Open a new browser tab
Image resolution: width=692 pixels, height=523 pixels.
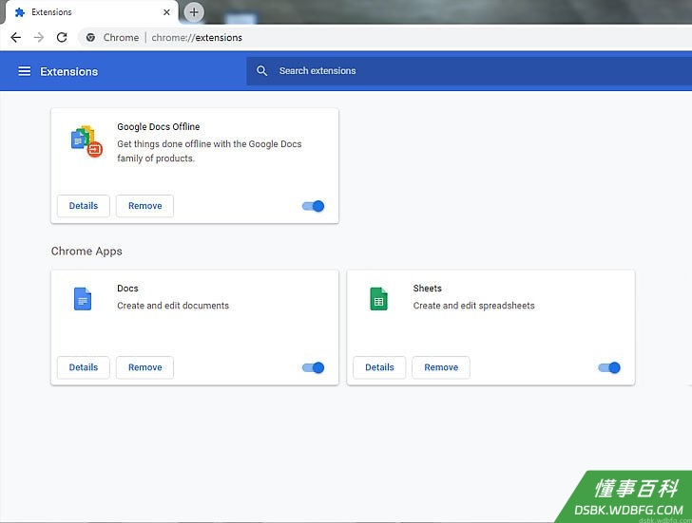click(x=194, y=12)
